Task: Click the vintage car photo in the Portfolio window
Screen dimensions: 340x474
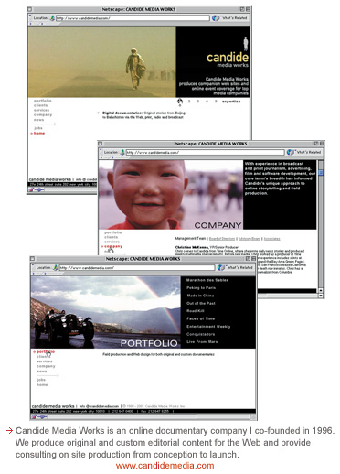Action: 106,312
